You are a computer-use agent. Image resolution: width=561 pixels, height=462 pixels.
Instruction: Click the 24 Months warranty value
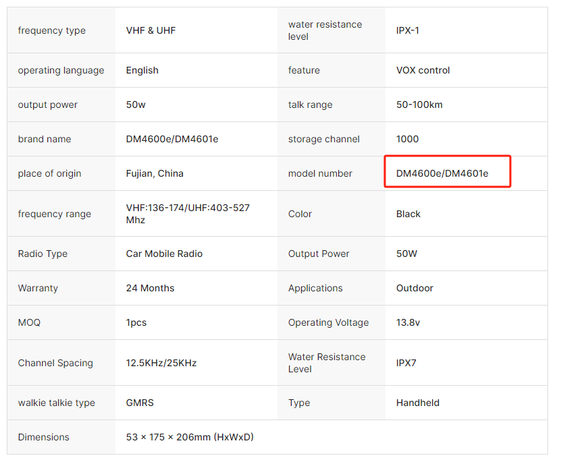pyautogui.click(x=150, y=289)
